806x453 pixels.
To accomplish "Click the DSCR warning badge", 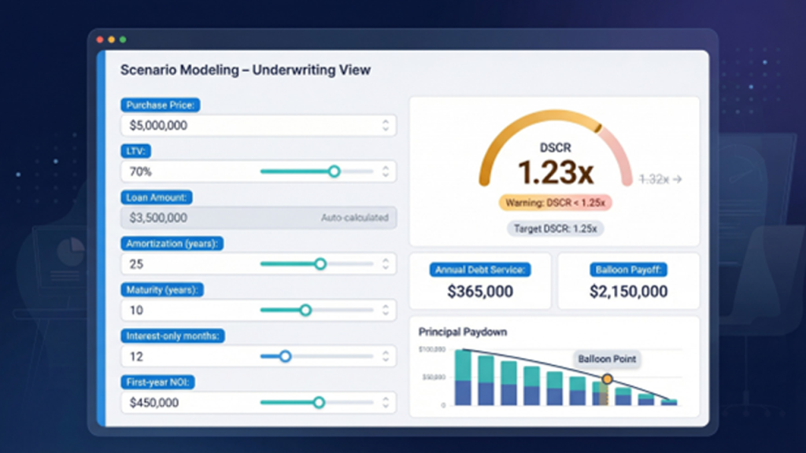I will click(x=555, y=202).
